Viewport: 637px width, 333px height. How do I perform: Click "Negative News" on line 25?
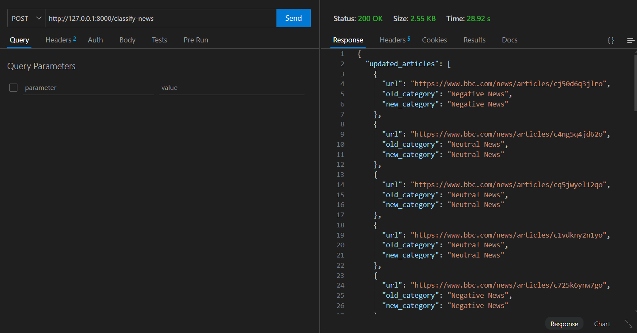478,295
